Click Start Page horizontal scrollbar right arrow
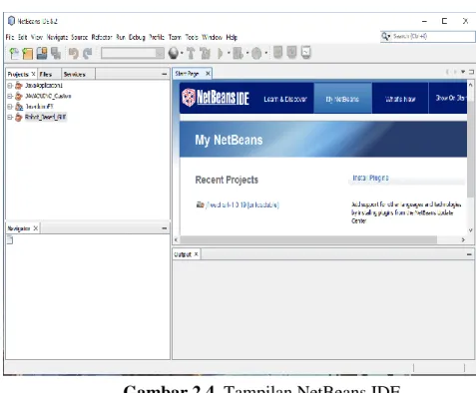 pyautogui.click(x=463, y=239)
